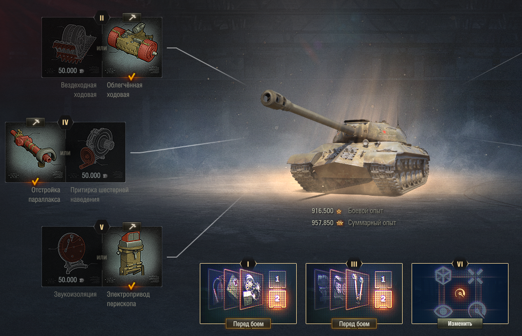Switch slot I loadout to preset 1
The image size is (522, 336).
coord(277,280)
